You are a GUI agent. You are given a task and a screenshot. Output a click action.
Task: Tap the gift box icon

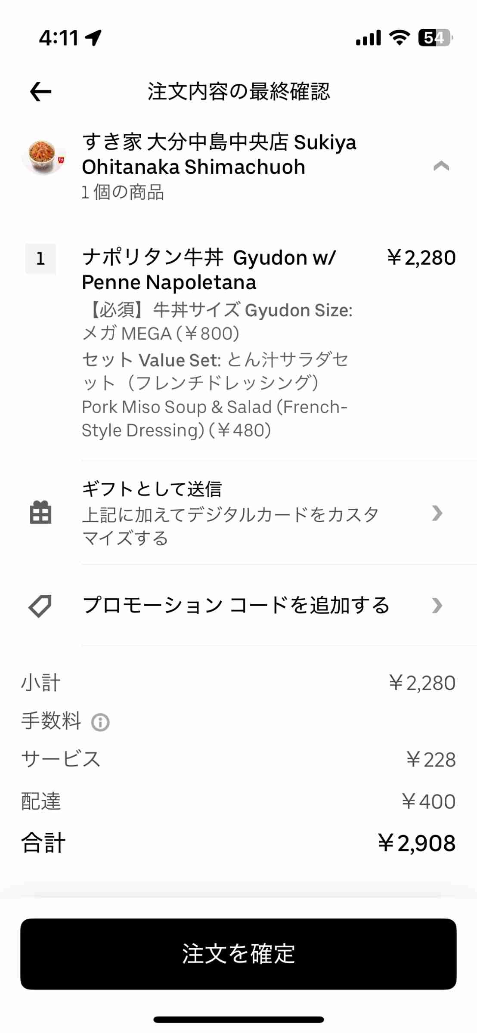[x=41, y=513]
